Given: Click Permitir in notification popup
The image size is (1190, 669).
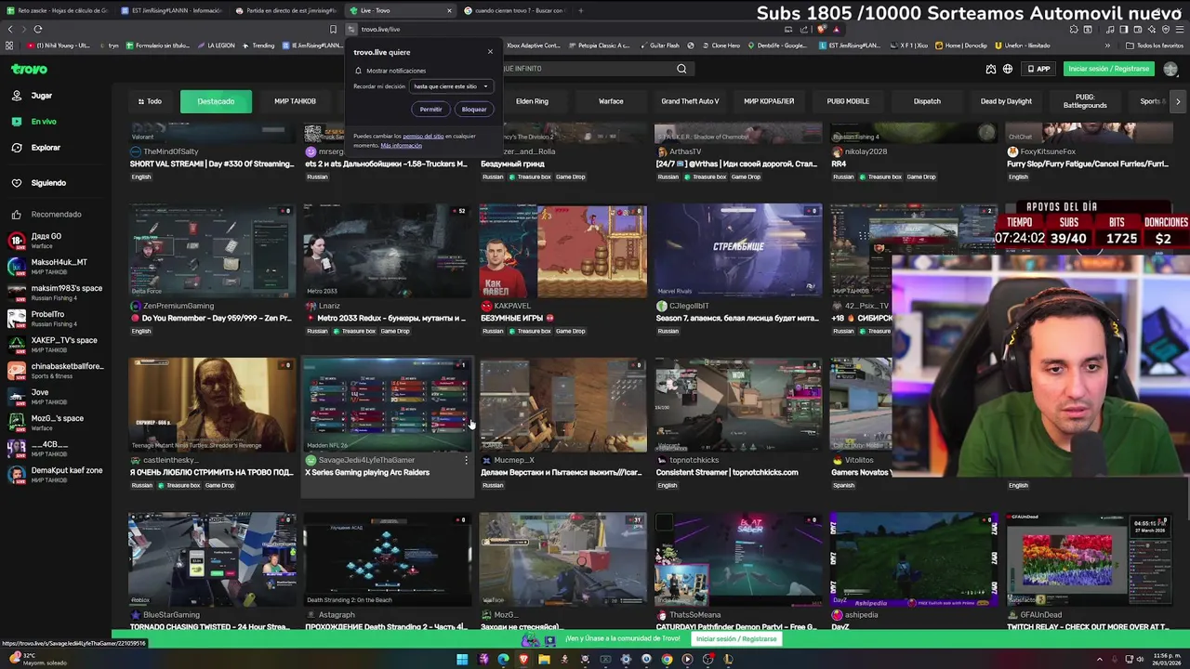Looking at the screenshot, I should (430, 109).
